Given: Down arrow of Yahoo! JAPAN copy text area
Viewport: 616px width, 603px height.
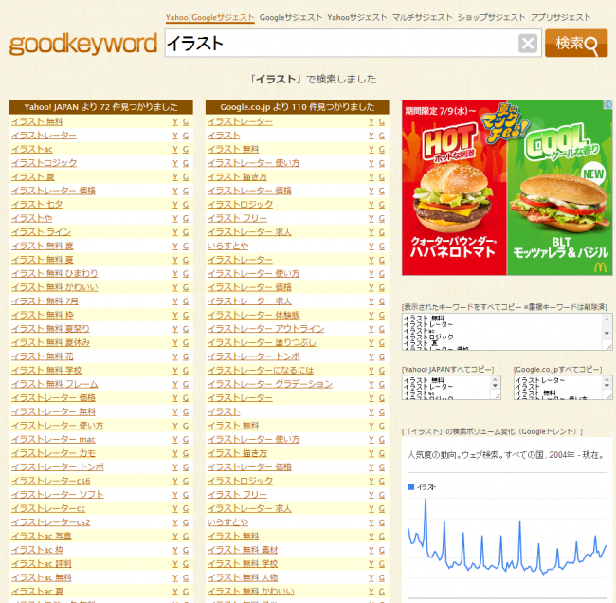Looking at the screenshot, I should tap(495, 386).
